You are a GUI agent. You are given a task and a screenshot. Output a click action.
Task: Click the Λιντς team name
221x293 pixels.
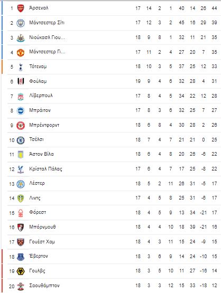click(34, 198)
